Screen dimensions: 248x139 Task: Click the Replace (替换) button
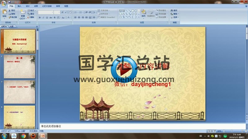coord(175,14)
